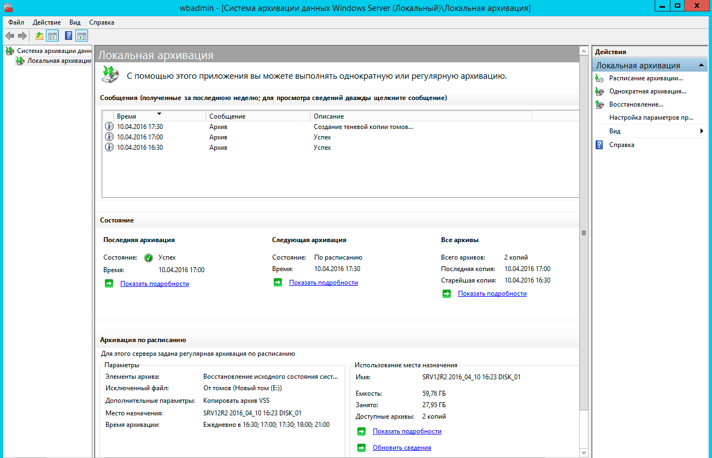
Task: Click the Обновить сведения link
Action: [x=402, y=448]
